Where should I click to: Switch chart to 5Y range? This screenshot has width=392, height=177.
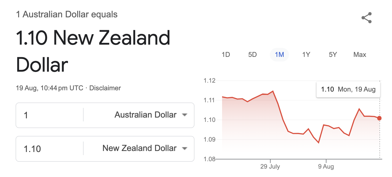tap(333, 55)
